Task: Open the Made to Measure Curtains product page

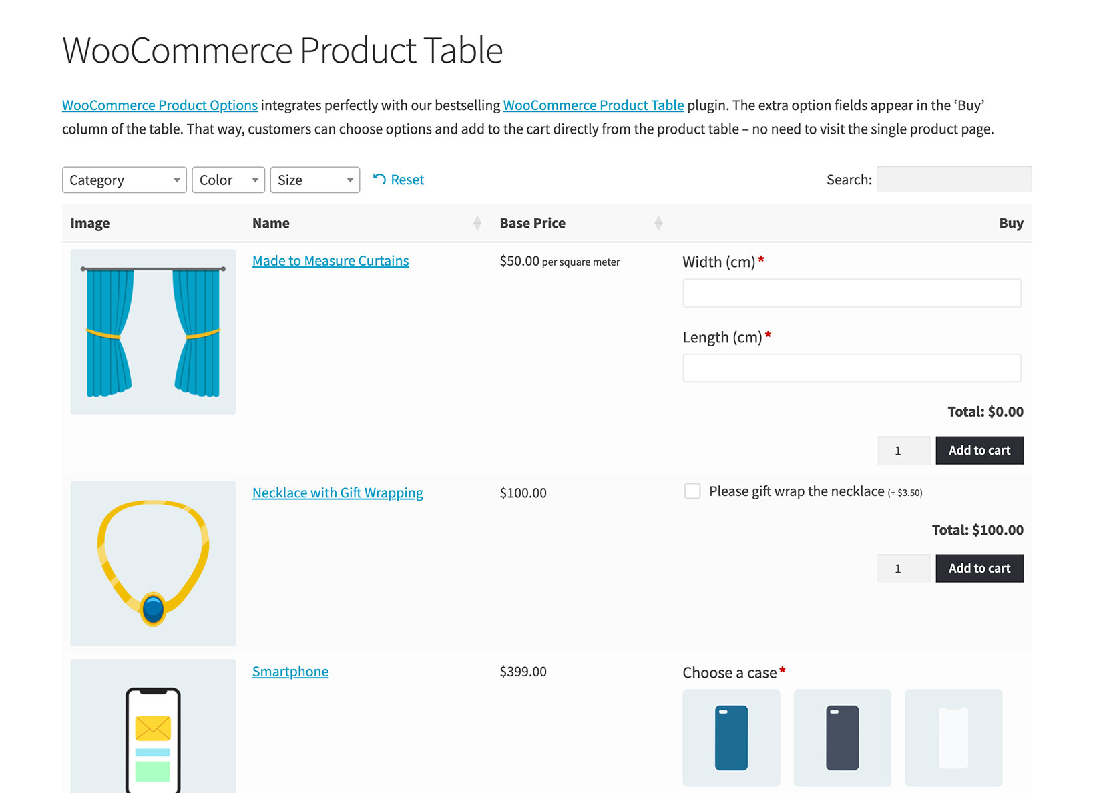Action: [330, 260]
